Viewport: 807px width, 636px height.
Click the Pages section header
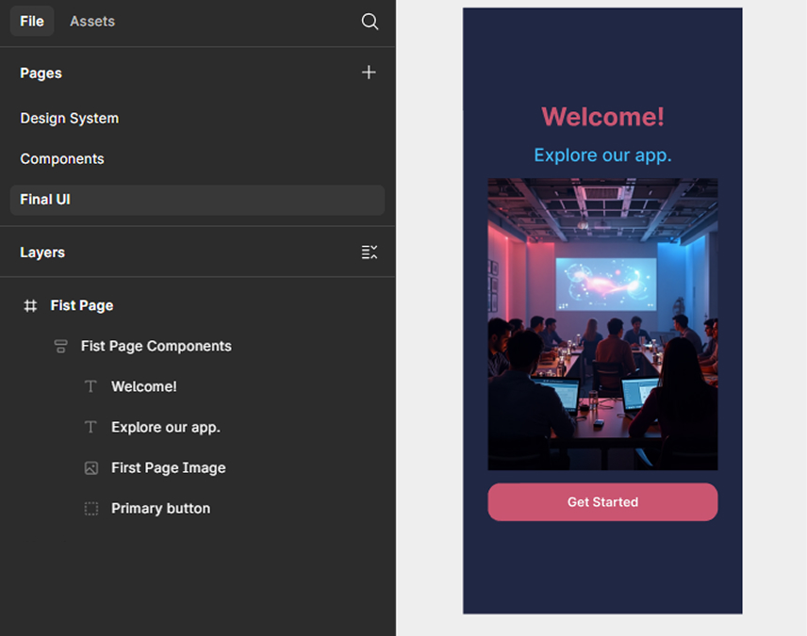click(x=41, y=73)
